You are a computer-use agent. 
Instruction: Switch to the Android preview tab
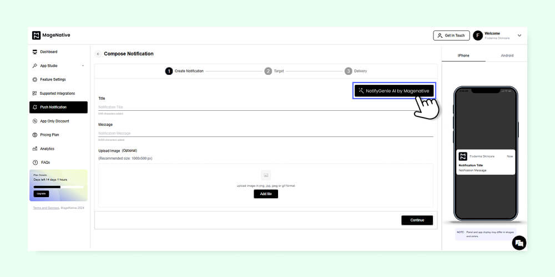[507, 55]
